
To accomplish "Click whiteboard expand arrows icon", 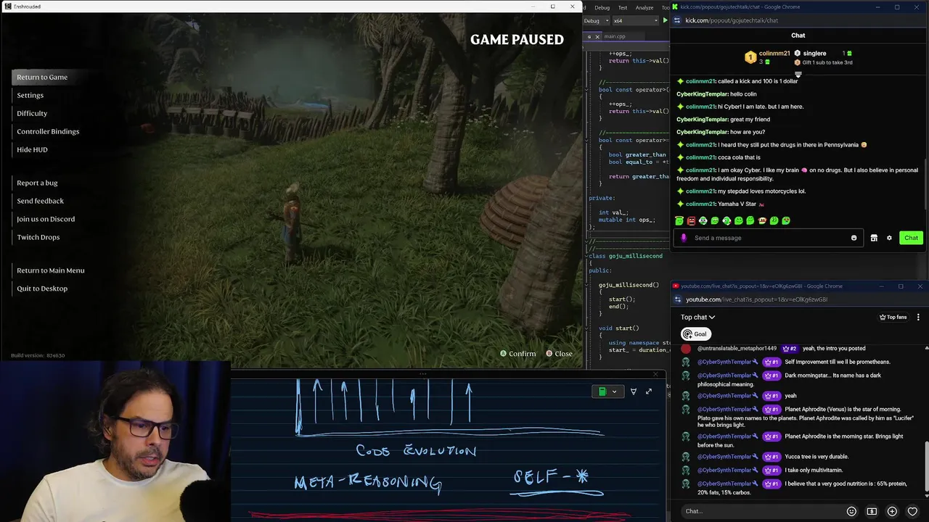I will tap(649, 391).
